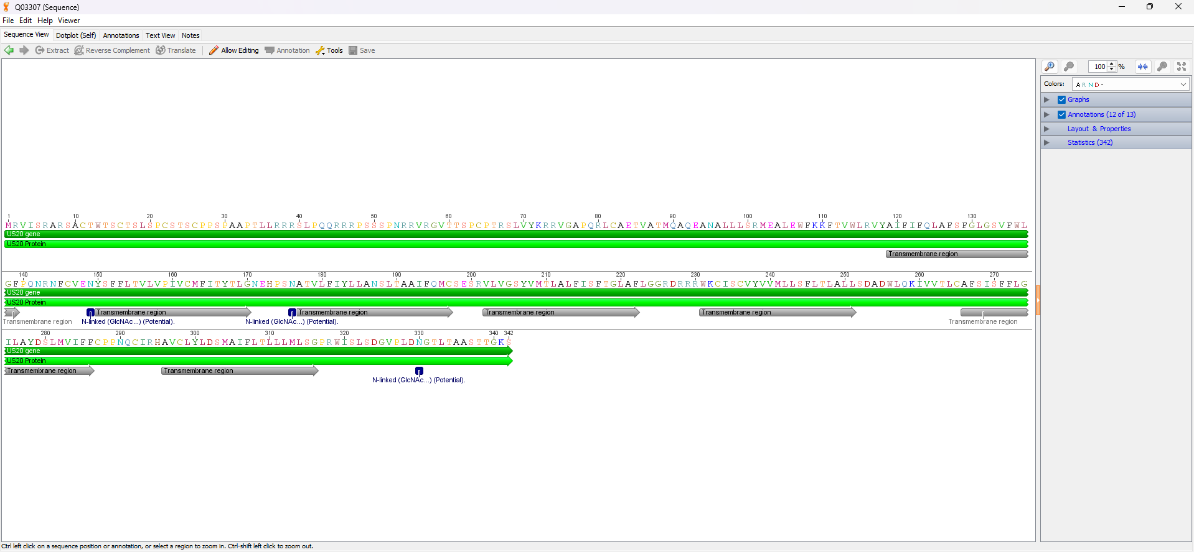
Task: Uncheck the Graphs checkbox
Action: tap(1062, 99)
